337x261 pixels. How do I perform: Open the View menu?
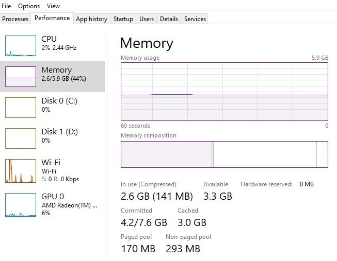tap(53, 6)
